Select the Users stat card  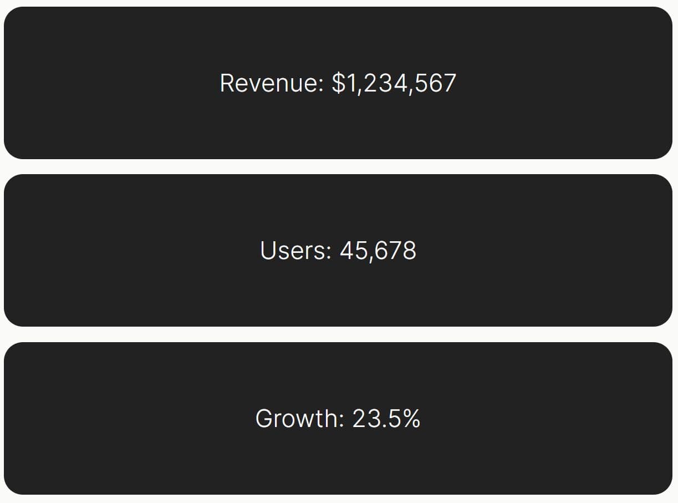click(338, 250)
